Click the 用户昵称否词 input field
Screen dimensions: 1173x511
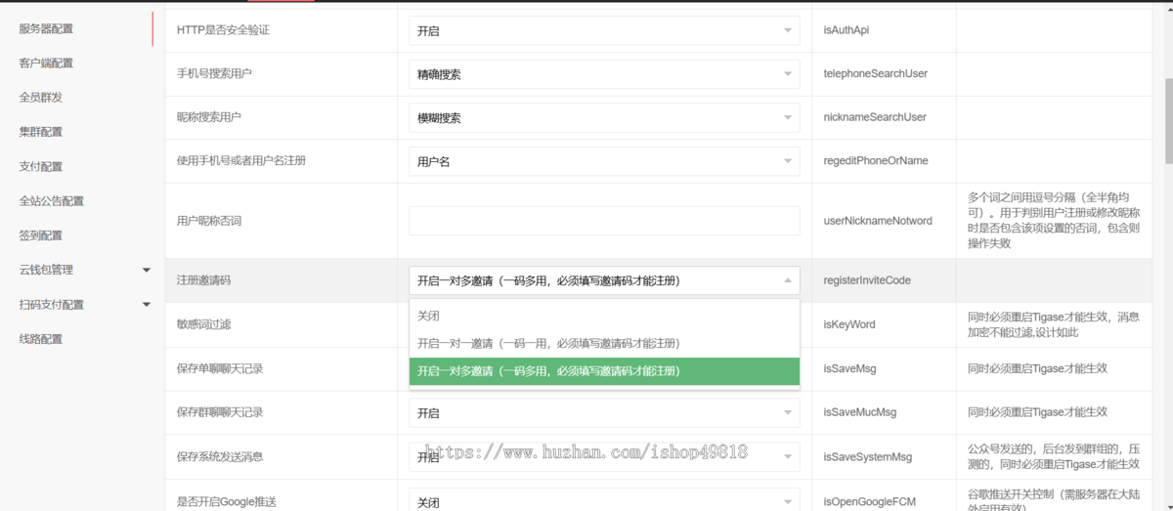[x=604, y=221]
